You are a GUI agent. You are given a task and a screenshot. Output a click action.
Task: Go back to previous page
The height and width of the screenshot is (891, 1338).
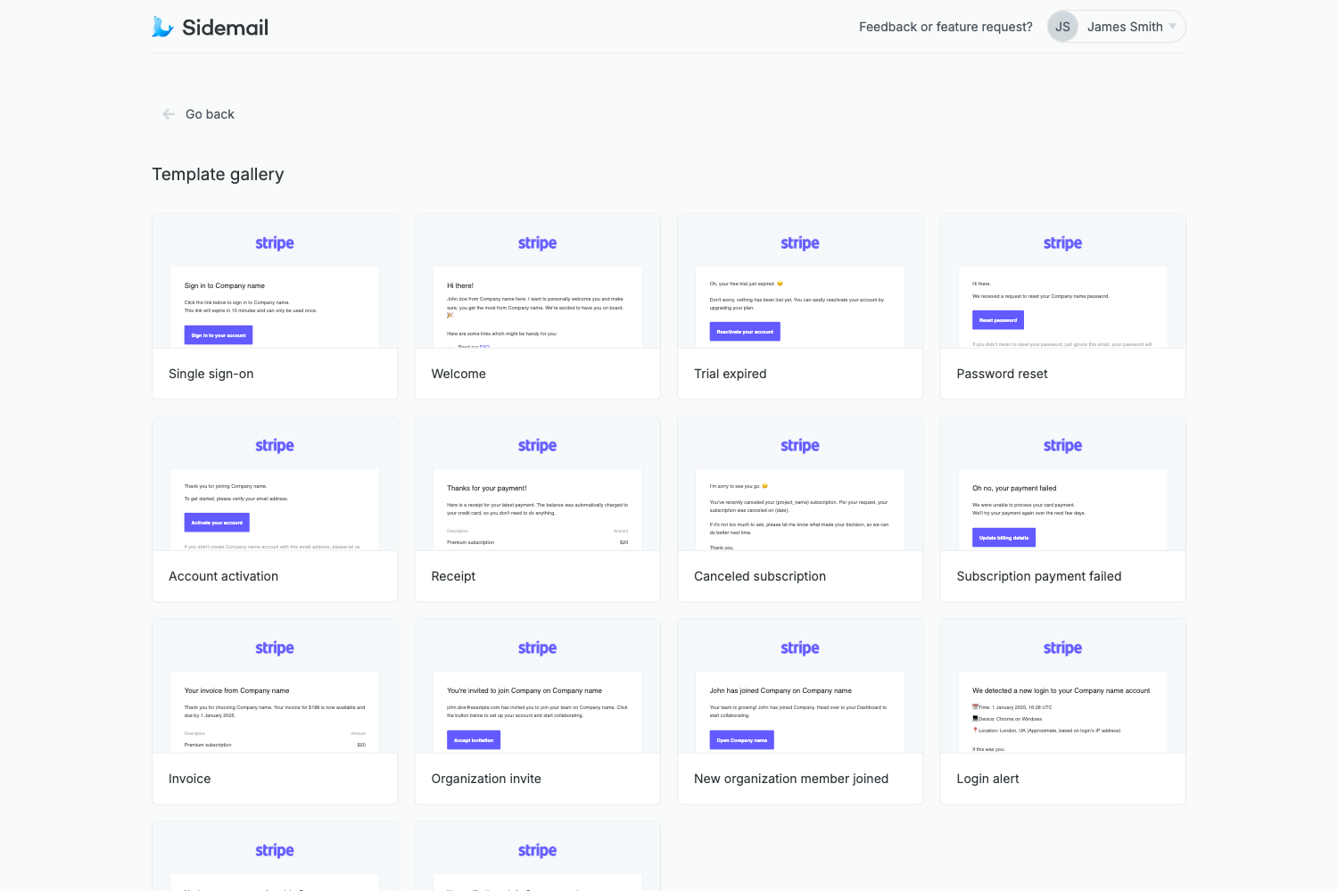[210, 114]
